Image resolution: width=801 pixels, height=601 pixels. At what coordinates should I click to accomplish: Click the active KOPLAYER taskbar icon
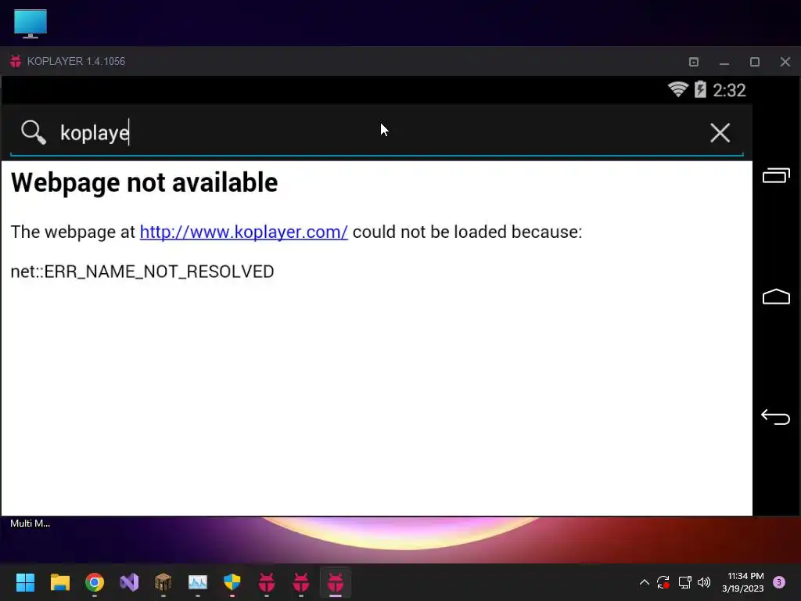[x=335, y=582]
